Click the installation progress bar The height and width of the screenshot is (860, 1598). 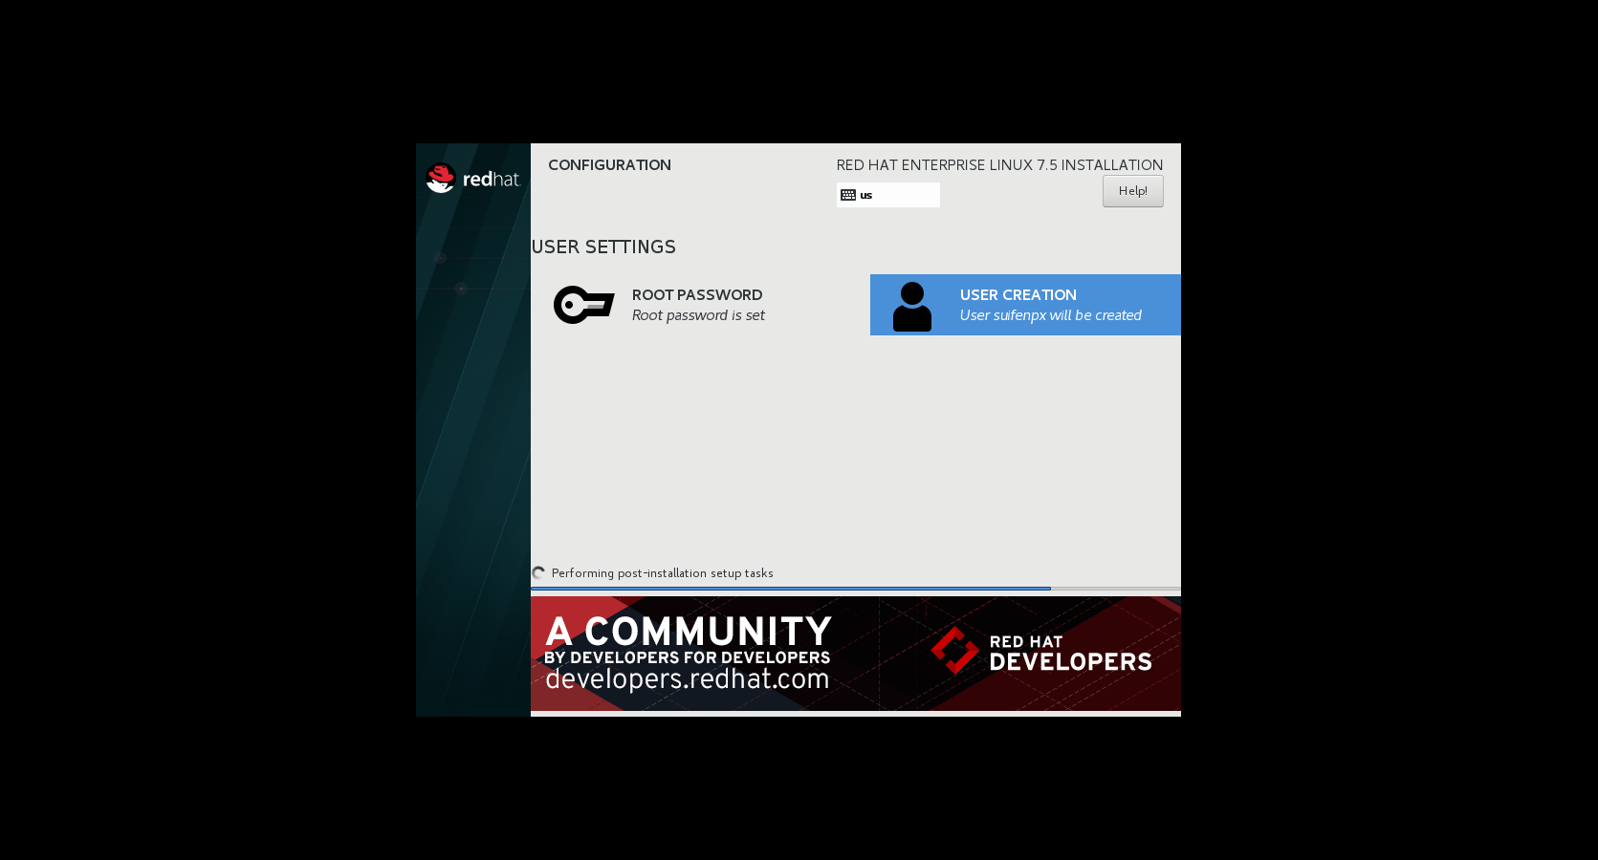tap(856, 589)
